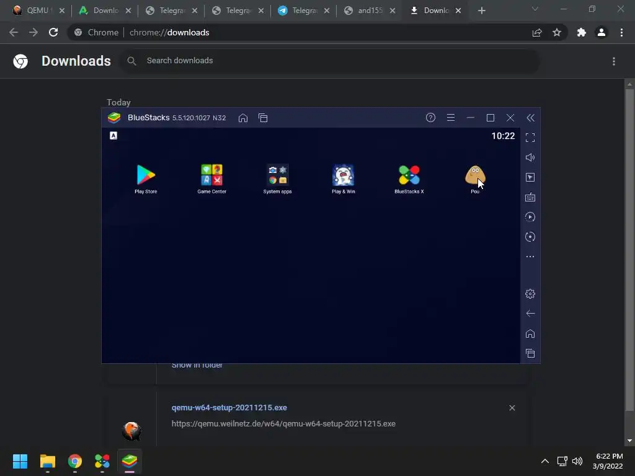Click the BlueStacks volume icon
This screenshot has width=635, height=476.
[530, 157]
